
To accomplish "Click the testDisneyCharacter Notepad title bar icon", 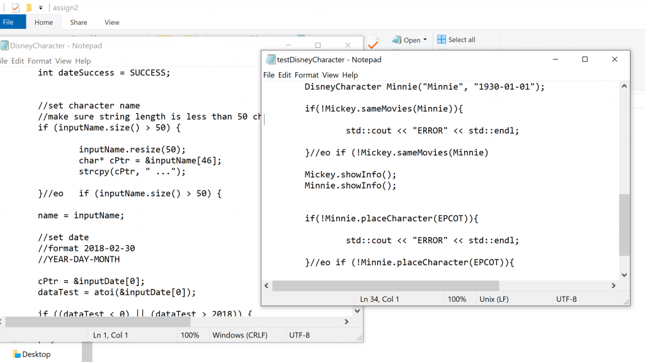I will pos(271,60).
